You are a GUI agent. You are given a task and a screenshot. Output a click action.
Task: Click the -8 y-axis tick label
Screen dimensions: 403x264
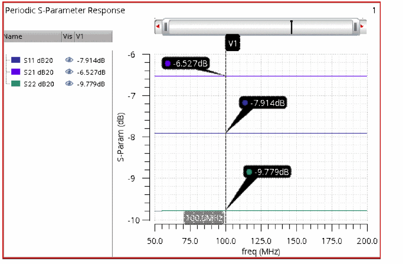pyautogui.click(x=131, y=137)
